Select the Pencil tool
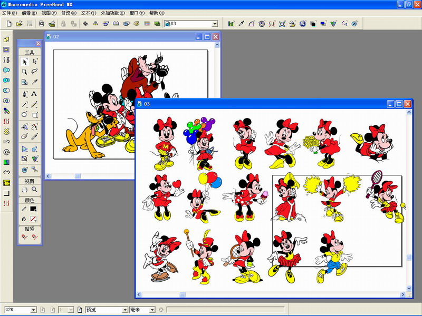Screen dimensions: 422x316 [x=35, y=104]
